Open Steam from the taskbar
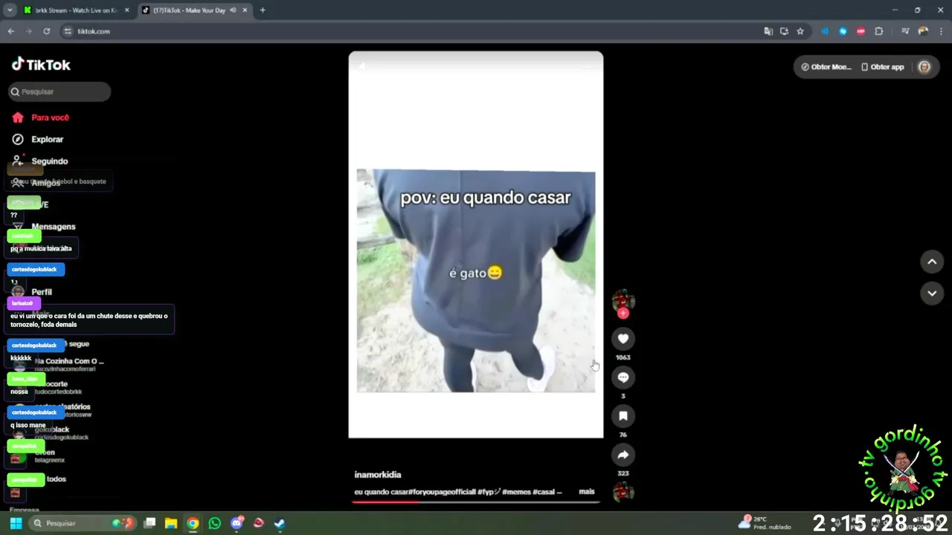The image size is (952, 535). point(280,523)
